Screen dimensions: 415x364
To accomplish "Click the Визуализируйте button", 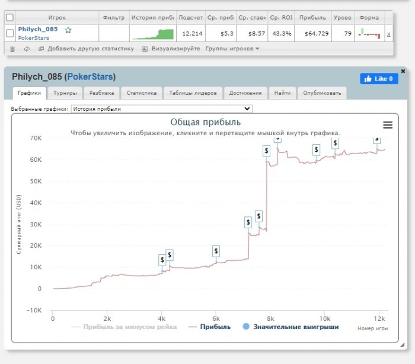I will pyautogui.click(x=175, y=49).
